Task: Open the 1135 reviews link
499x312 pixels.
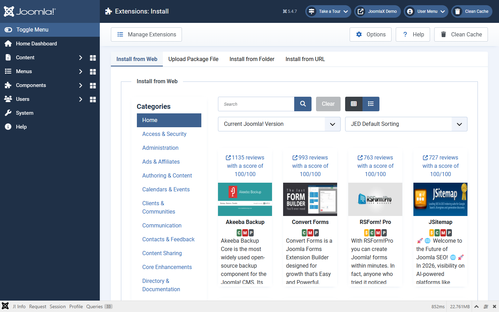Action: coord(245,166)
